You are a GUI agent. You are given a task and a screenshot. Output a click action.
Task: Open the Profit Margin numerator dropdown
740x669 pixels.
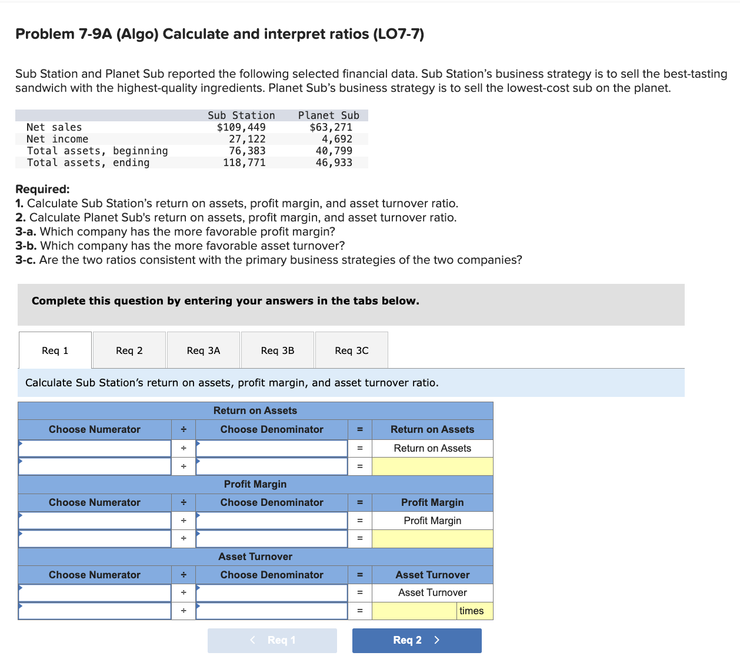pos(94,521)
